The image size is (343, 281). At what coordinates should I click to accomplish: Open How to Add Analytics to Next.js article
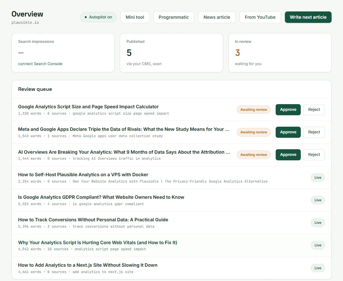[x=88, y=265]
